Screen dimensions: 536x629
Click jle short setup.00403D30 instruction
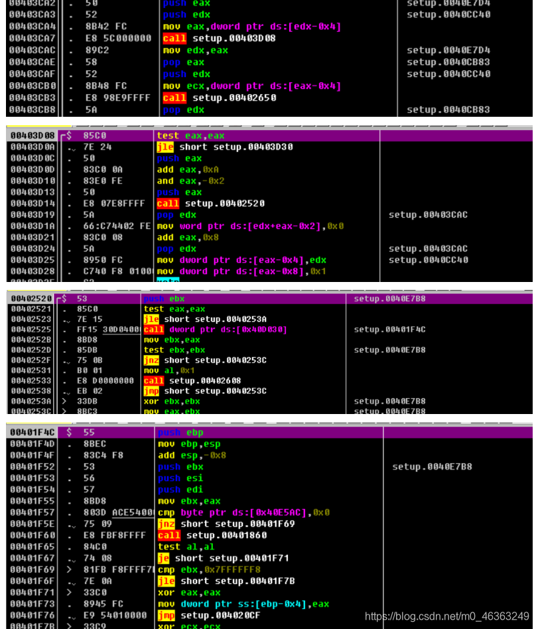[x=225, y=147]
